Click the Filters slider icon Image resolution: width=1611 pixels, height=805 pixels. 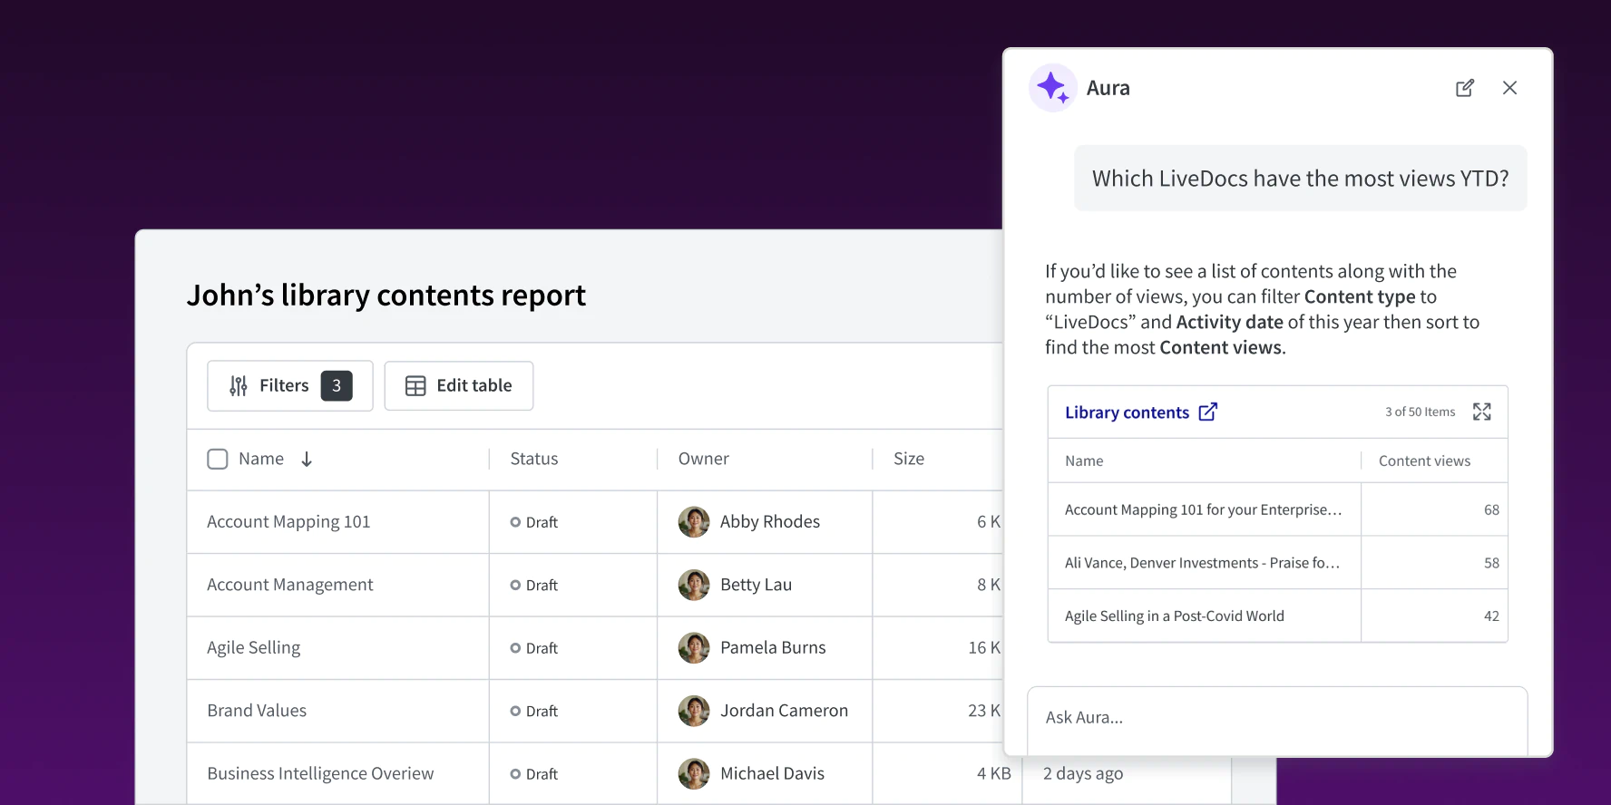238,386
